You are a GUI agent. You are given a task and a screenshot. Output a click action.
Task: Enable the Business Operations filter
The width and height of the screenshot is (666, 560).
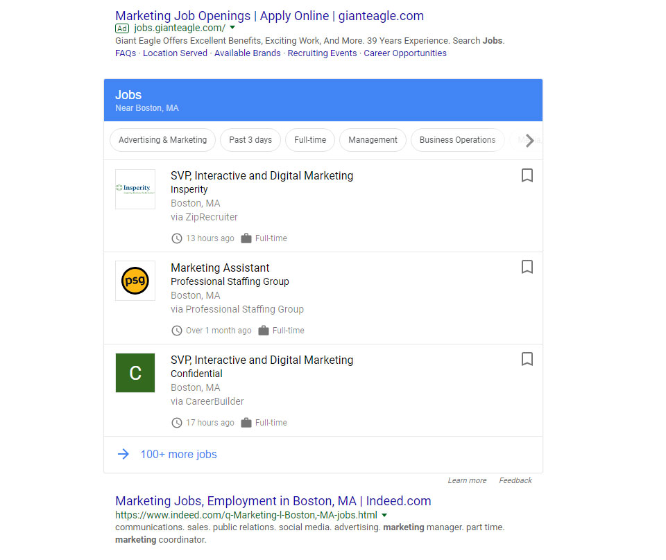click(x=457, y=140)
